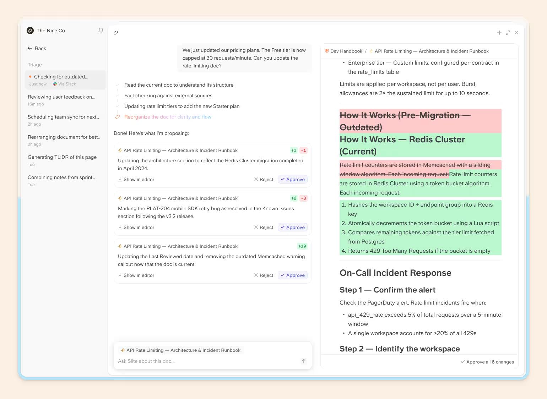
Task: Open 'Combining notes from sprint…' item
Action: click(65, 180)
